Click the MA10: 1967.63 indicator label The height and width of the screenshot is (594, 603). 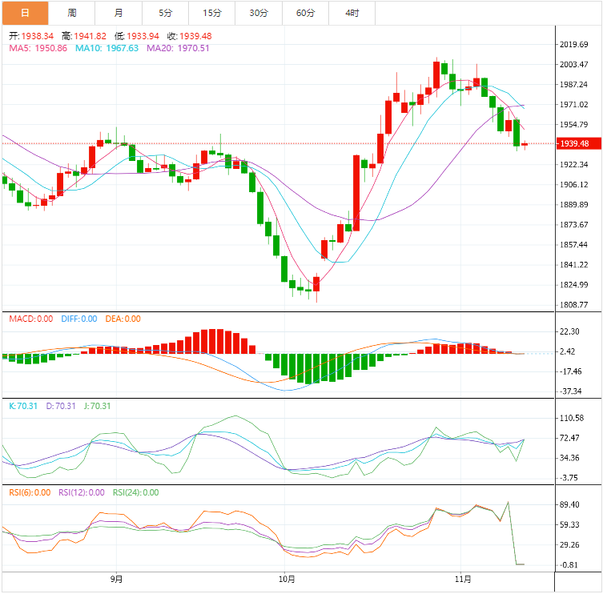pos(107,48)
